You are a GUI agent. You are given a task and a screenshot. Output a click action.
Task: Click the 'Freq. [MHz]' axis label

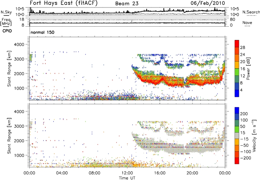[x=6, y=22]
